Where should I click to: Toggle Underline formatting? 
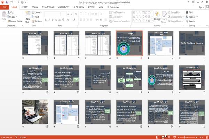[53, 20]
